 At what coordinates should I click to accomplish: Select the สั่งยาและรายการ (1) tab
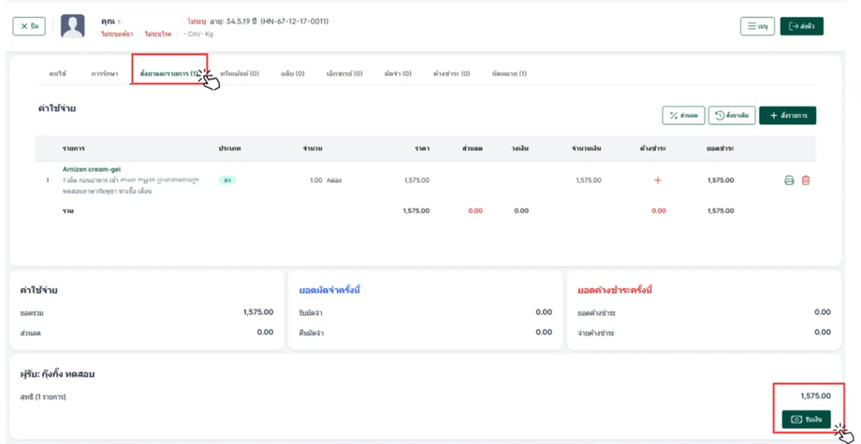click(x=169, y=74)
